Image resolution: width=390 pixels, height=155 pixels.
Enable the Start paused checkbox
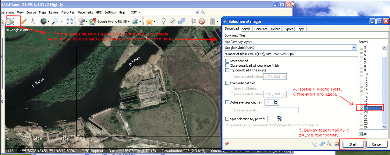227,61
